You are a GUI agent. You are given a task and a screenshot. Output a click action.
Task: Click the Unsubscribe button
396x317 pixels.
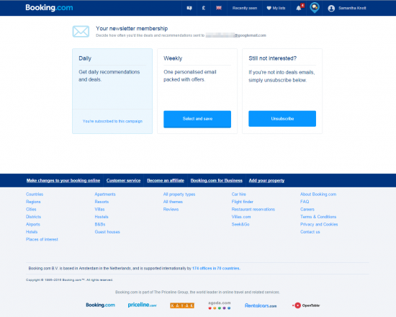[x=282, y=119]
